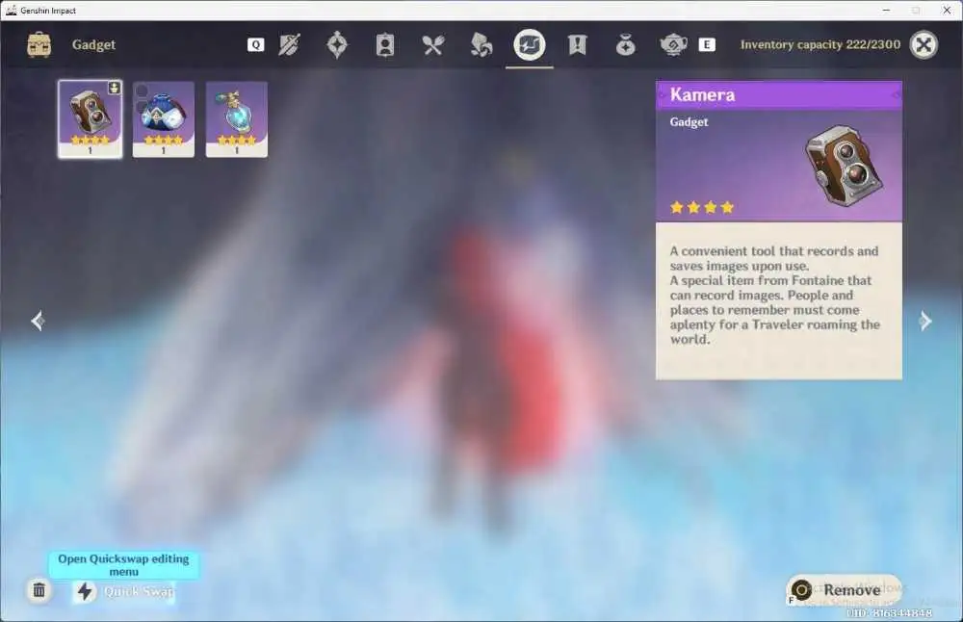Click the Kamera description text

click(x=775, y=296)
